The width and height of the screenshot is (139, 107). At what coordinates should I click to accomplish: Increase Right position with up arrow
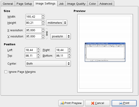coord(69,49)
